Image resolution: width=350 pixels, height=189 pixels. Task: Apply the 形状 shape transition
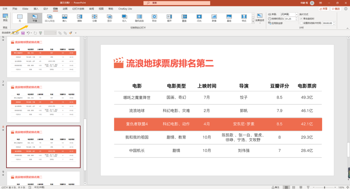[x=154, y=18]
